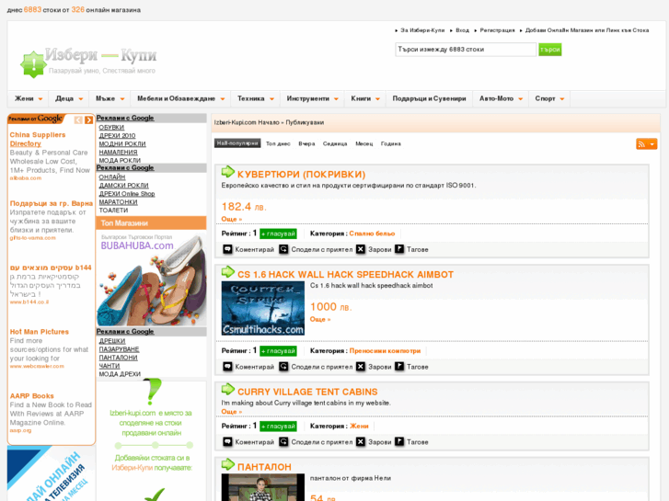Switch to Месец tab

(x=363, y=143)
